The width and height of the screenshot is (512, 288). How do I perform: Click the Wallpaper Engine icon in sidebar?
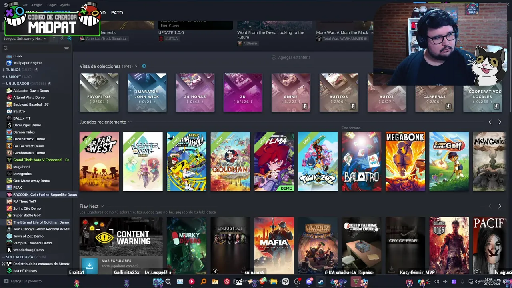point(9,63)
